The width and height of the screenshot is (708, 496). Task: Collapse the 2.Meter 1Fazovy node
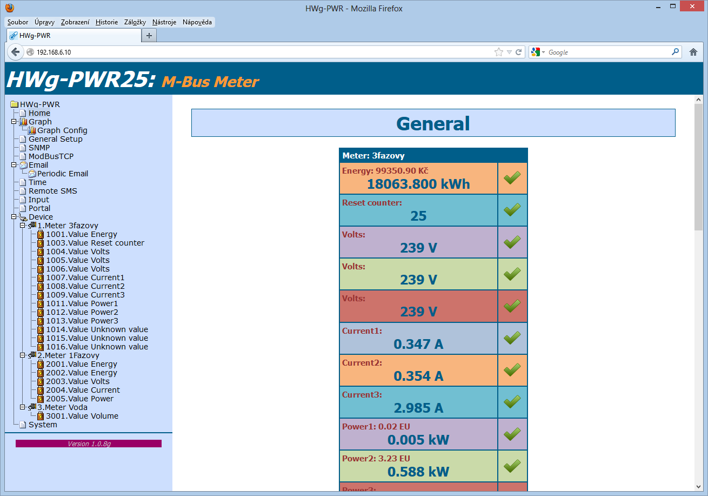pos(22,355)
